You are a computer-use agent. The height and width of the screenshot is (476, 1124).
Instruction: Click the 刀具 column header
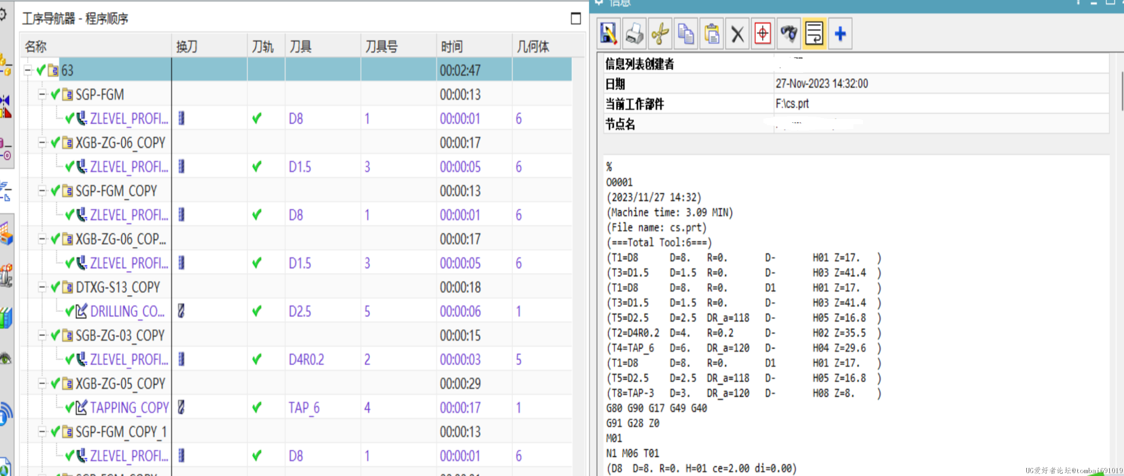[323, 46]
